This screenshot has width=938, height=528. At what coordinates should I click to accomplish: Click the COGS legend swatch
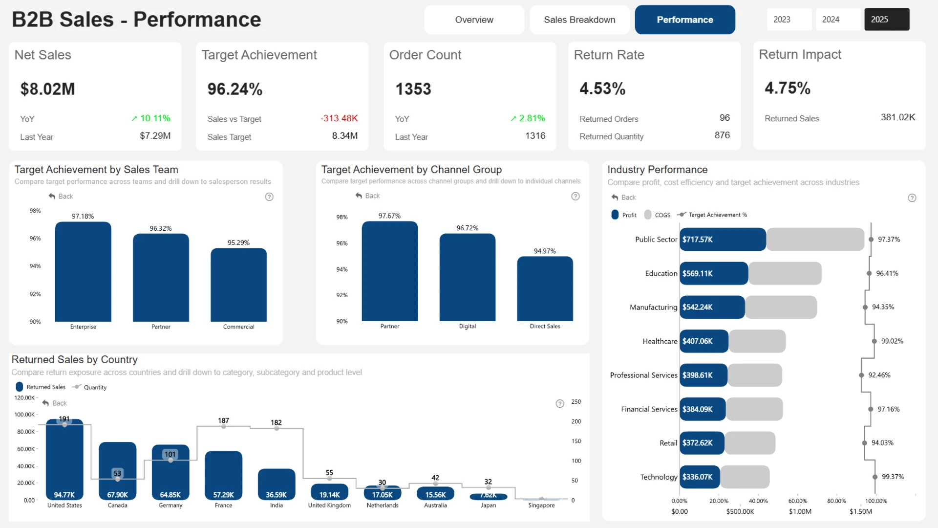pyautogui.click(x=648, y=215)
